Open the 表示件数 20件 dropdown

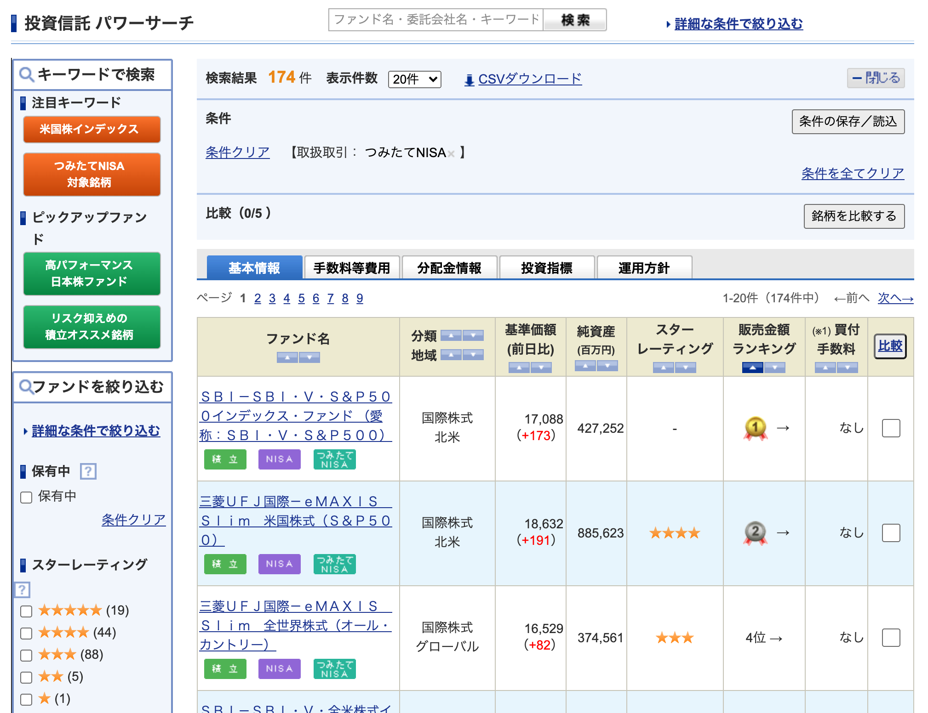click(x=414, y=79)
